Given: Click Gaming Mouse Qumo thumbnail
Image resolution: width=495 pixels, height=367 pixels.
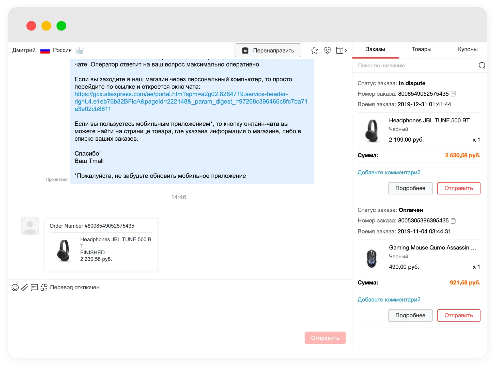Looking at the screenshot, I should [x=372, y=258].
